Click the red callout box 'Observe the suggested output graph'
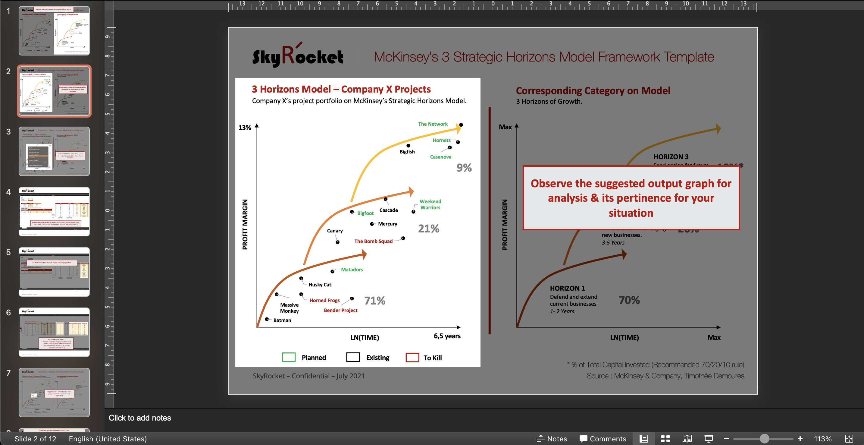The width and height of the screenshot is (864, 445). pyautogui.click(x=631, y=198)
